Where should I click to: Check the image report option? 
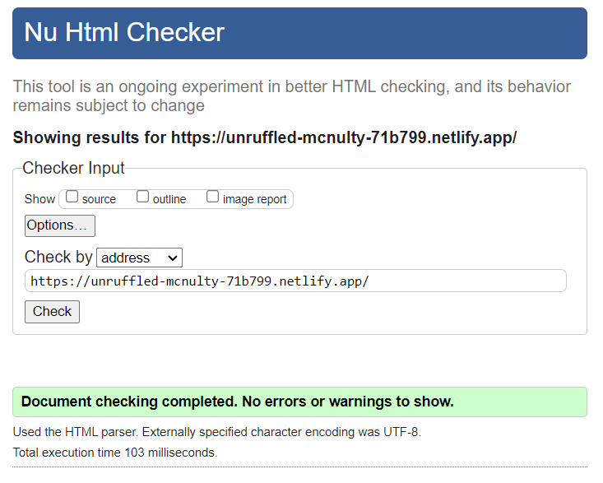click(x=213, y=197)
